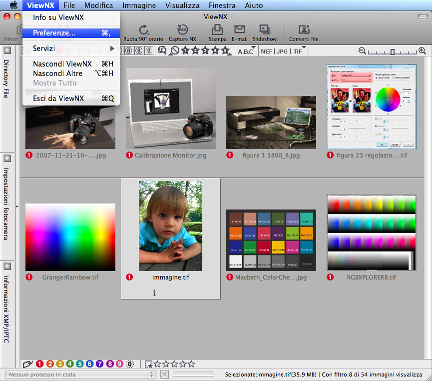Click label badge 1 beside GrangerRainbow.tif
This screenshot has height=381, width=432.
point(29,277)
